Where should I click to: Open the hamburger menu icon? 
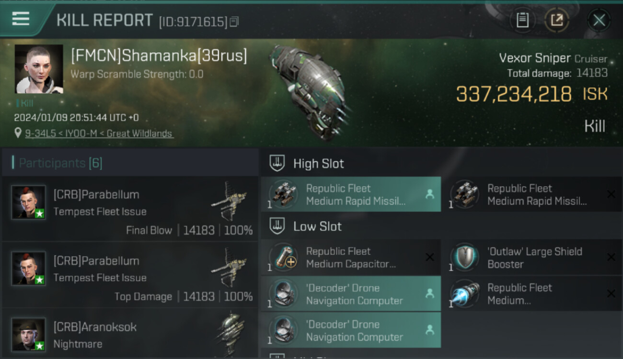21,19
